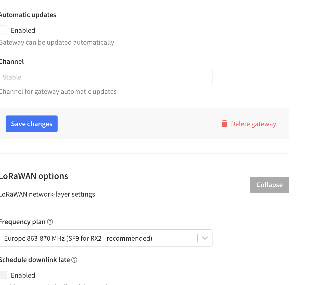Open the Frequency plan help tooltip icon

click(50, 222)
